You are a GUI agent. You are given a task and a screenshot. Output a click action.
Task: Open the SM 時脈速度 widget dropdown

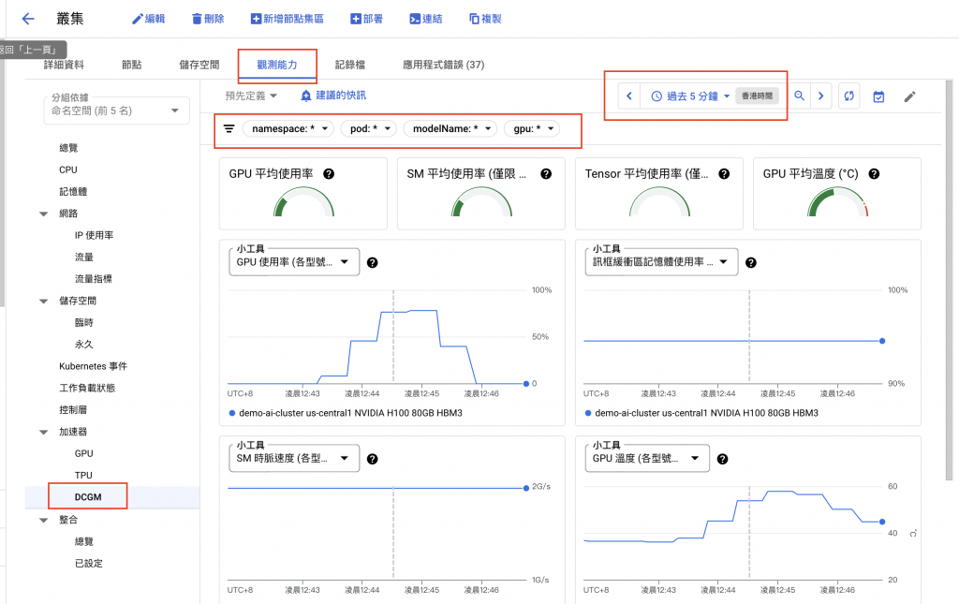pos(294,458)
